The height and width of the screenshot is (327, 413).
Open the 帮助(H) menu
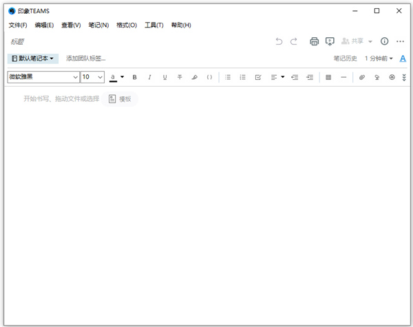coord(181,25)
